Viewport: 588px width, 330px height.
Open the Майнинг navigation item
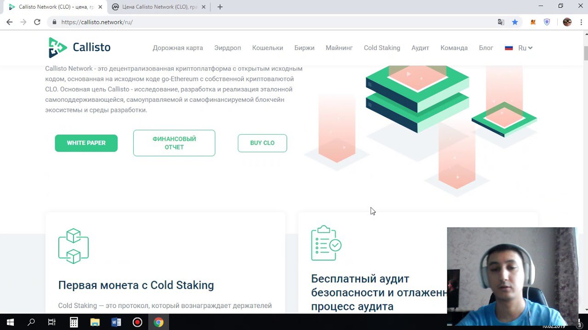[339, 48]
